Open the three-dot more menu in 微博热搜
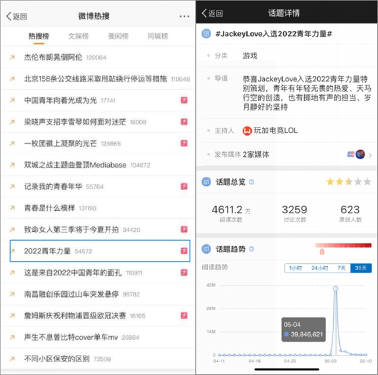This screenshot has width=378, height=375. tap(184, 16)
